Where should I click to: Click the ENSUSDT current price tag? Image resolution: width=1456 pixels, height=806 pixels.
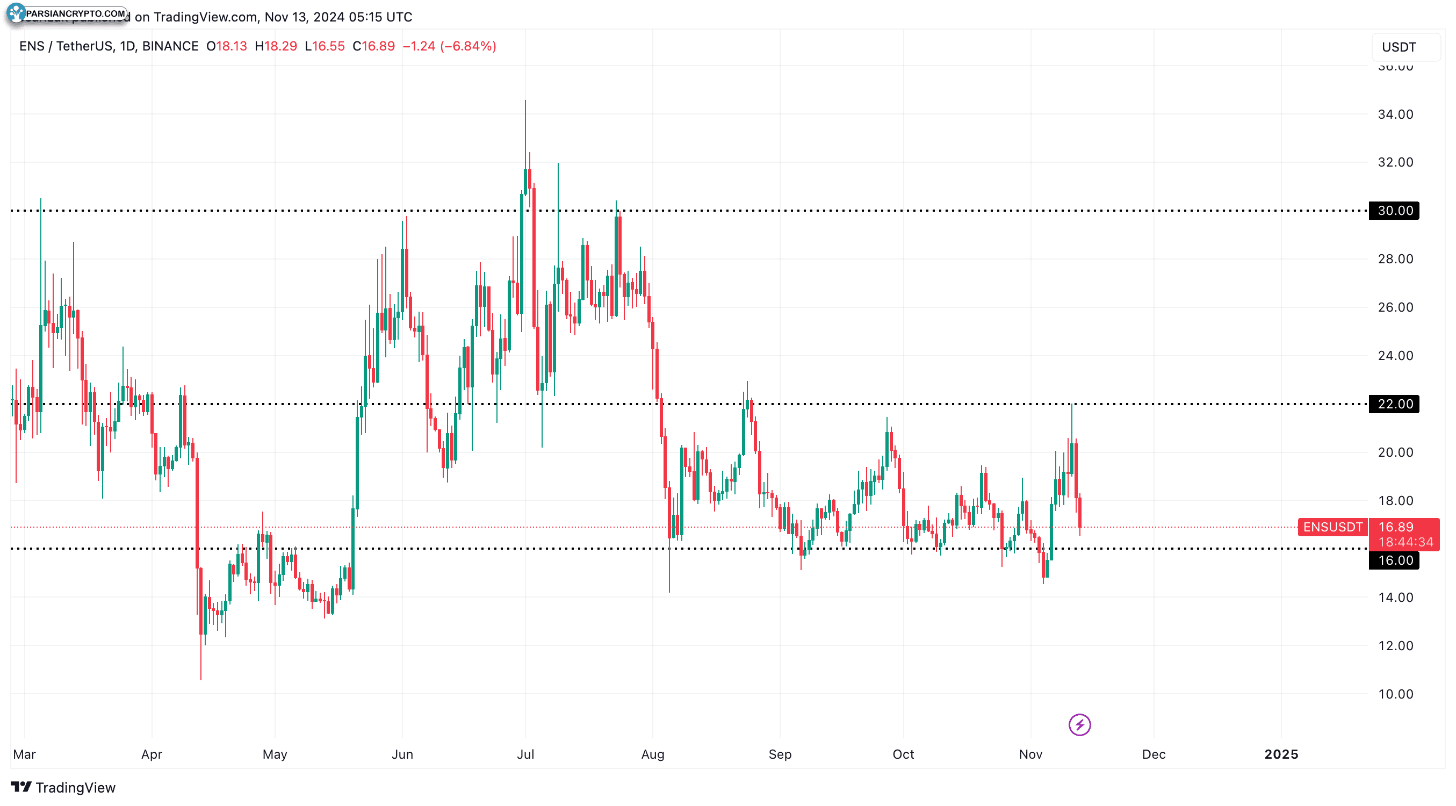[x=1332, y=526]
